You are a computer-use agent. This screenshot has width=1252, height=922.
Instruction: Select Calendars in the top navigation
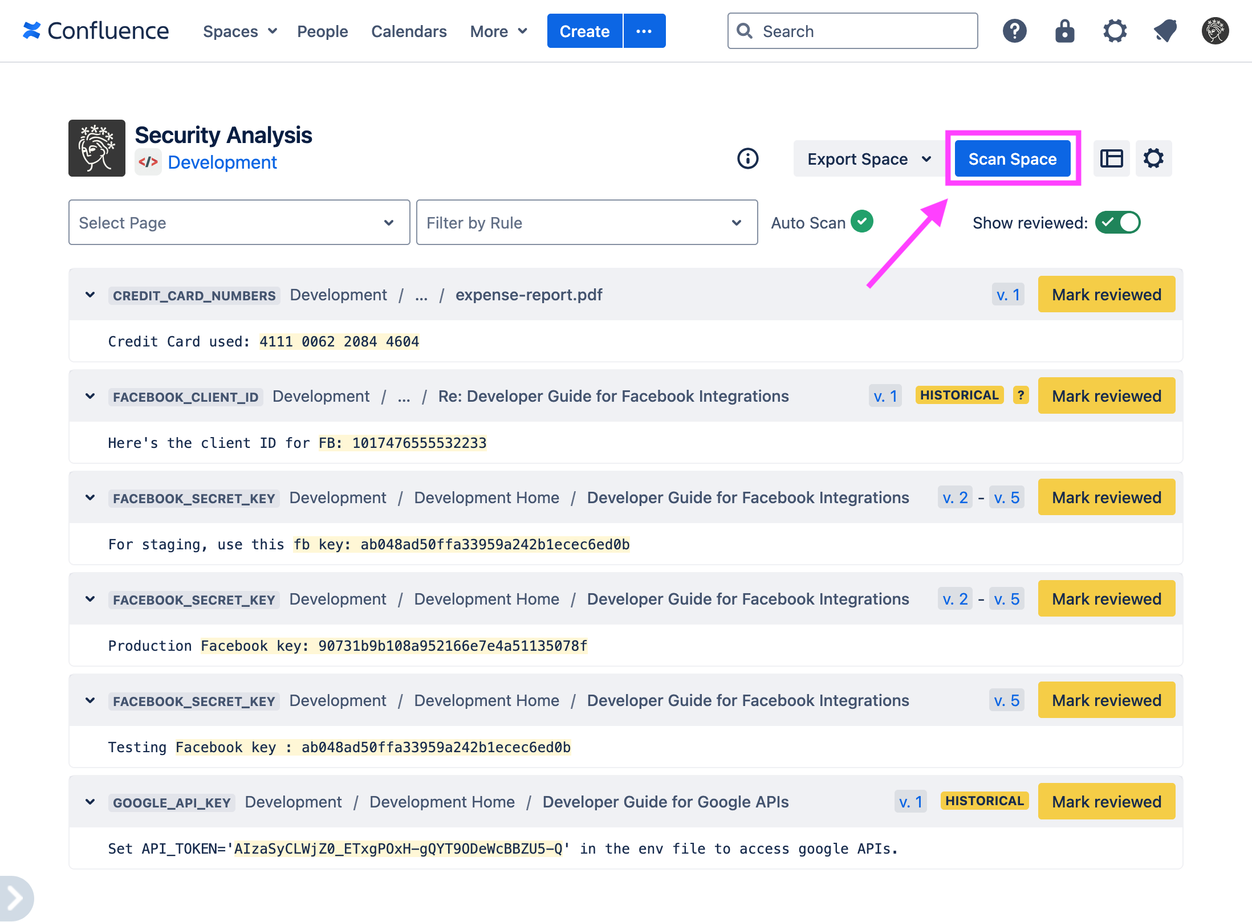tap(408, 31)
